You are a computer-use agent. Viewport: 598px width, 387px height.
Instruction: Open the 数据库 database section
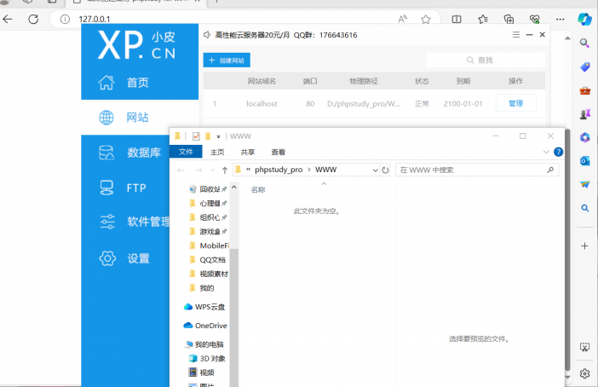coord(129,153)
